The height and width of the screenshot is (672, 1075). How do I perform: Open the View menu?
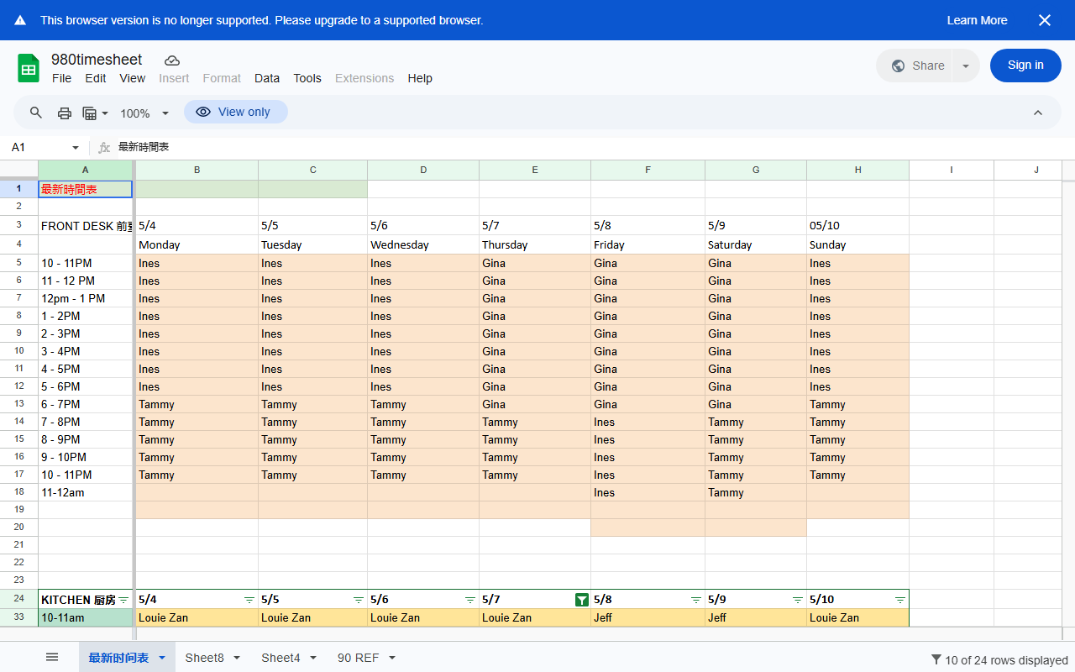133,78
